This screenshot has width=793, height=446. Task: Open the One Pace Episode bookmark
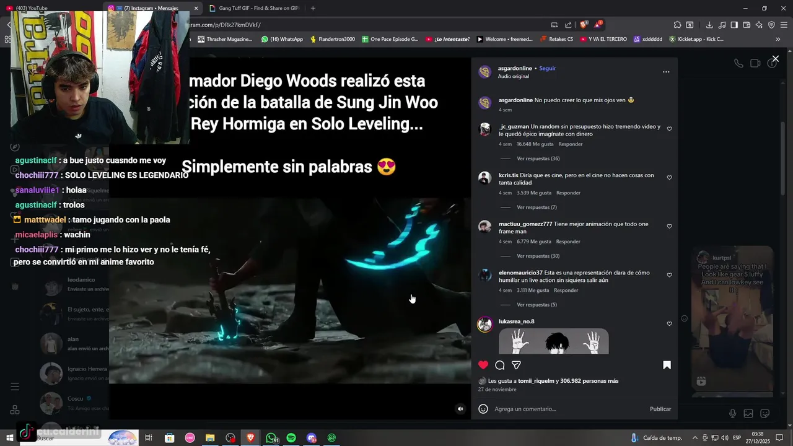coord(390,39)
